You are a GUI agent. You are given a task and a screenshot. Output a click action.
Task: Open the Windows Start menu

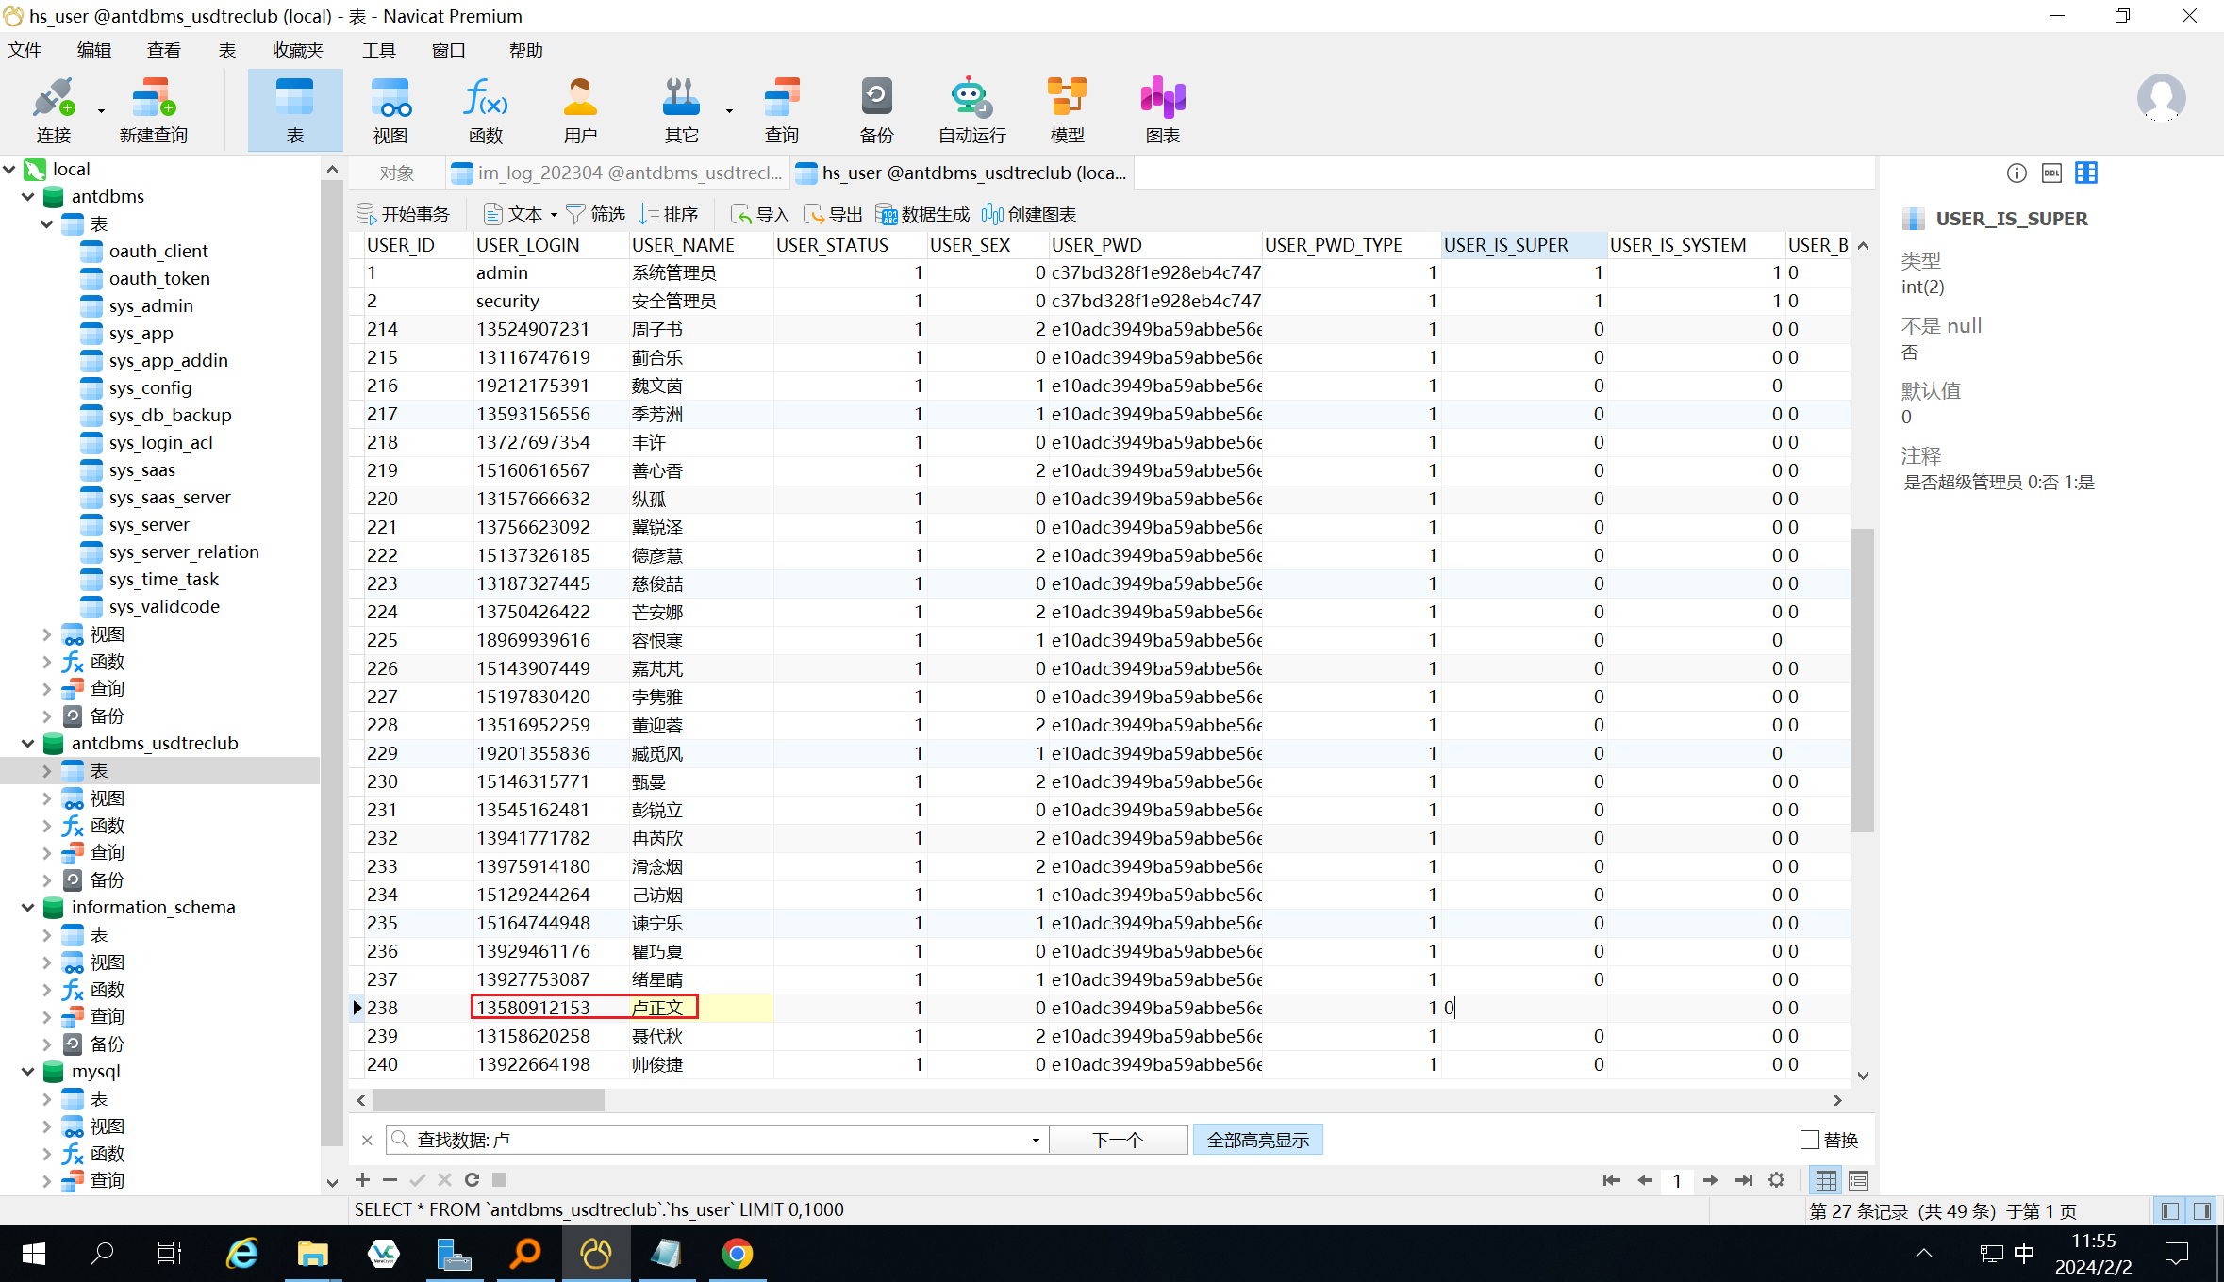(33, 1254)
